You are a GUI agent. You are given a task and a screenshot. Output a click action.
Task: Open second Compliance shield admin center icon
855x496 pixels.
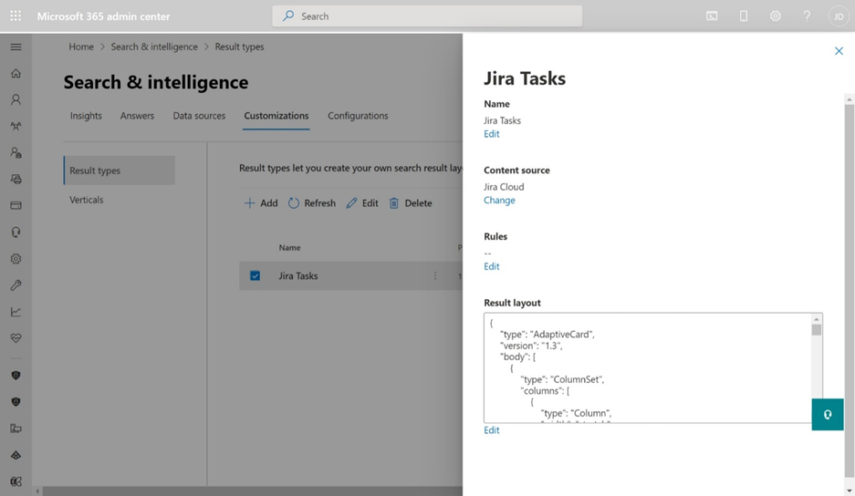16,402
